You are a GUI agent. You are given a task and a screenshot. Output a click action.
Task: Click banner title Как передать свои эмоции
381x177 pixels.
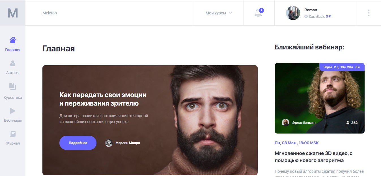[103, 99]
